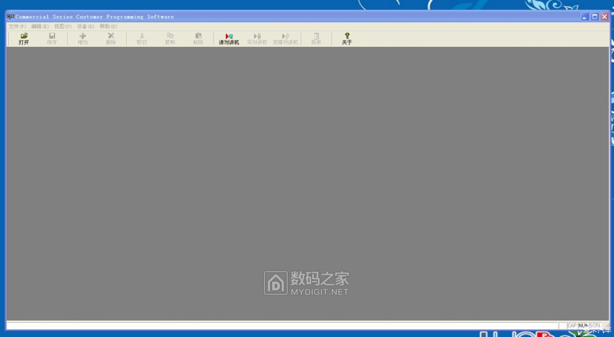614x337 pixels.
Task: Click the 粘贴 (Paste) toolbar icon
Action: click(x=198, y=38)
